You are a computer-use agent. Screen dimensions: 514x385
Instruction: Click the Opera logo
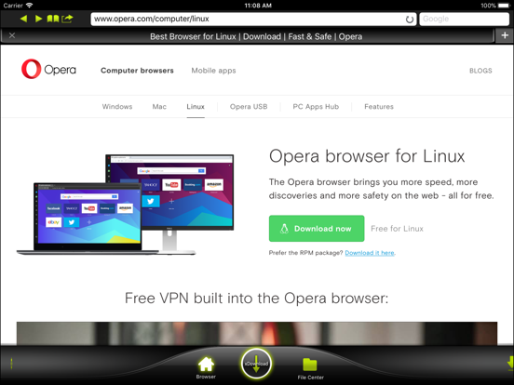(48, 69)
